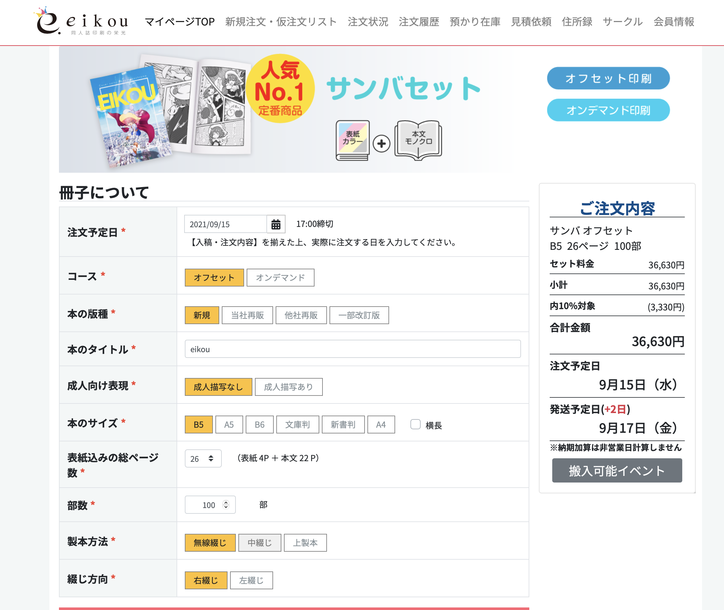724x610 pixels.
Task: Open 注文履歴 in the navigation
Action: (x=419, y=22)
